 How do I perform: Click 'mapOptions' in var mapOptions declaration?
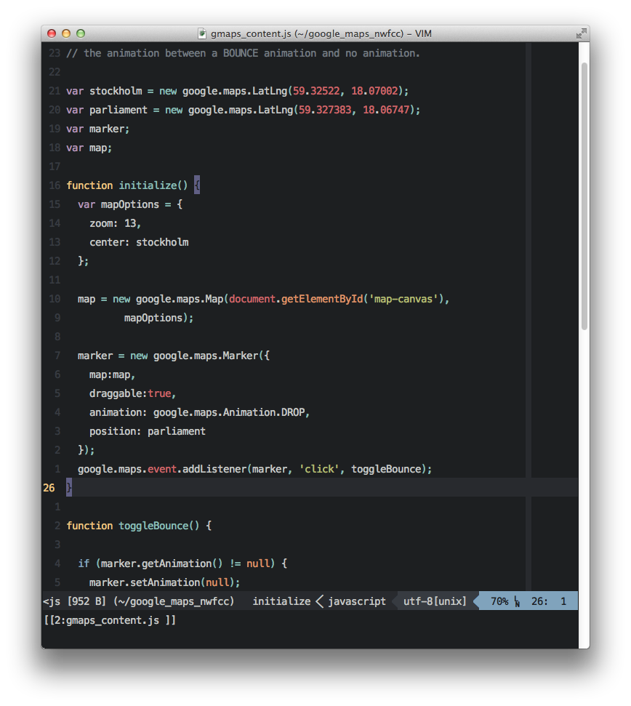pos(130,204)
